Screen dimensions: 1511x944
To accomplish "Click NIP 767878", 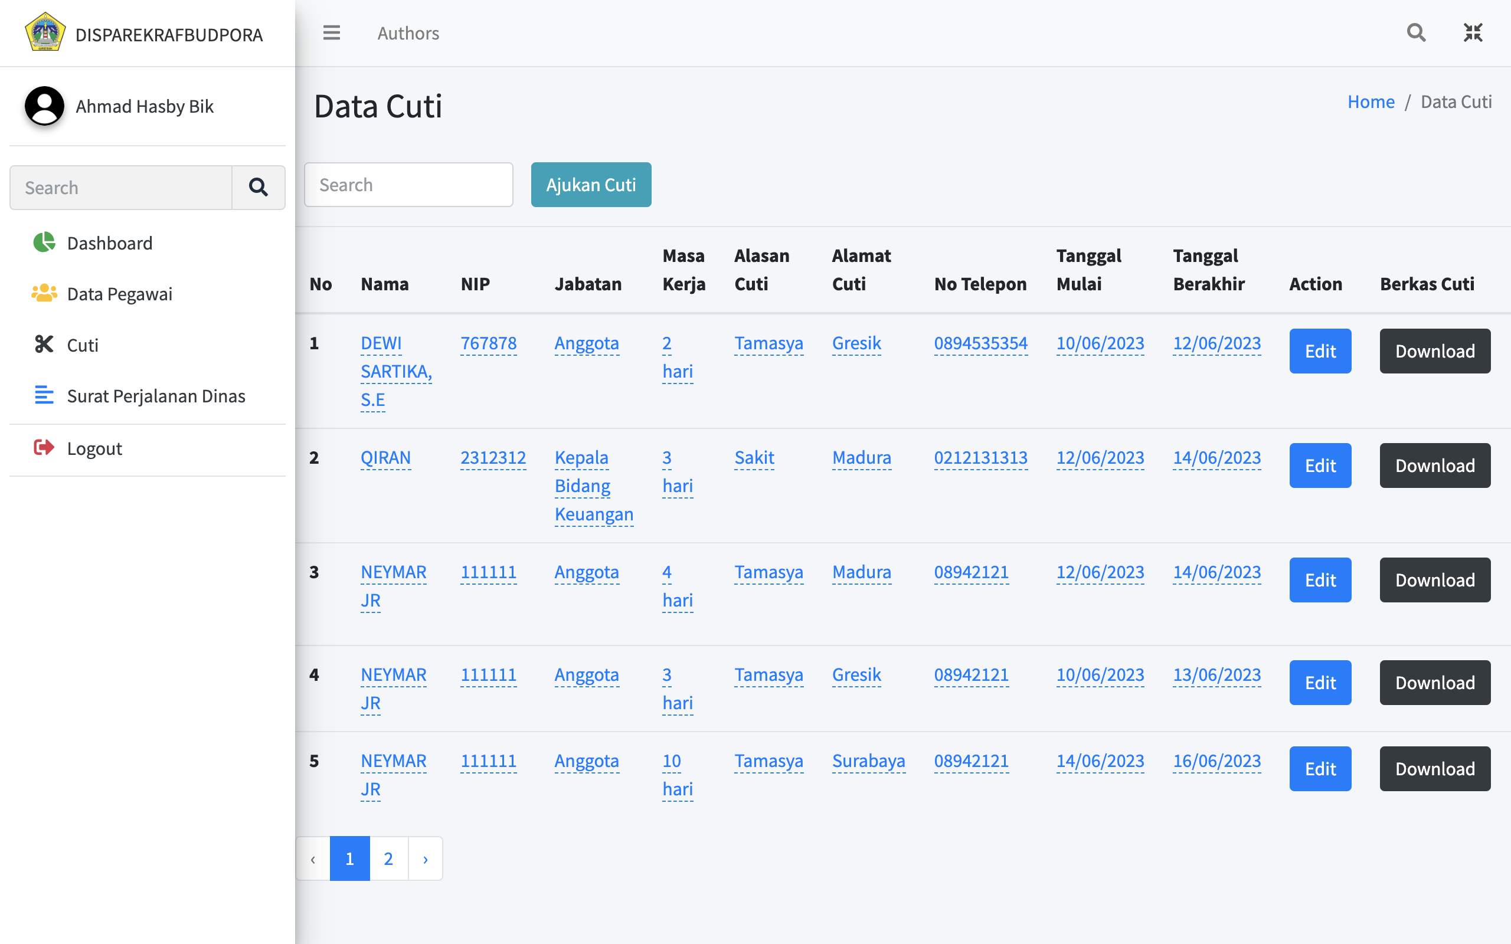I will tap(488, 343).
